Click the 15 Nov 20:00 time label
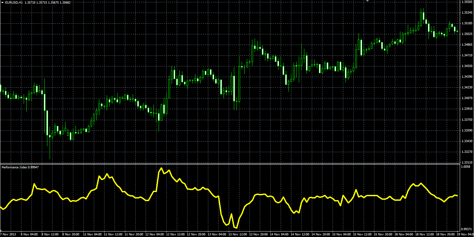Image resolution: width=474 pixels, height=237 pixels. [x=383, y=234]
